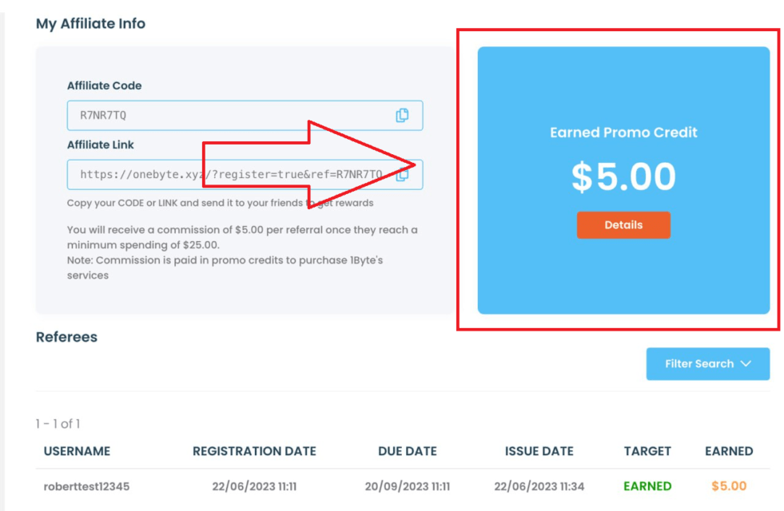Image resolution: width=784 pixels, height=511 pixels.
Task: Select the Affiliate Link text field
Action: tap(200, 174)
